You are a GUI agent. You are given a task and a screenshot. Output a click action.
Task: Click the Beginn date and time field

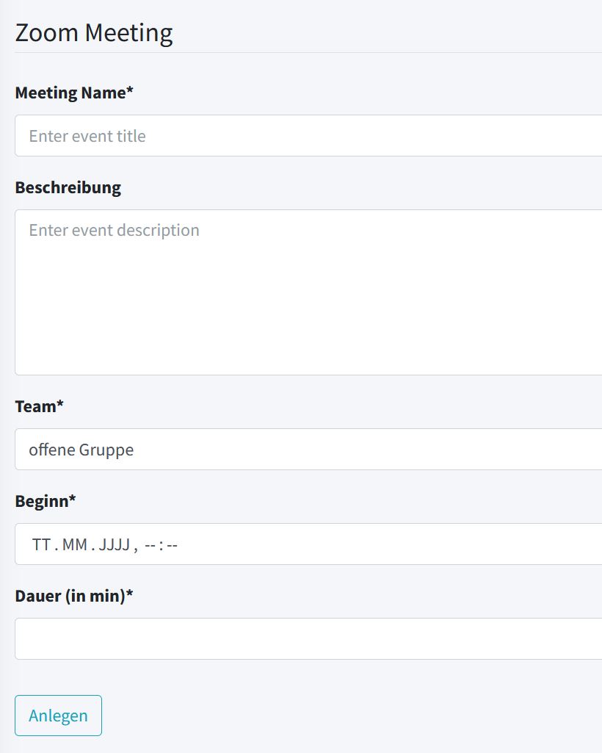[x=367, y=544]
